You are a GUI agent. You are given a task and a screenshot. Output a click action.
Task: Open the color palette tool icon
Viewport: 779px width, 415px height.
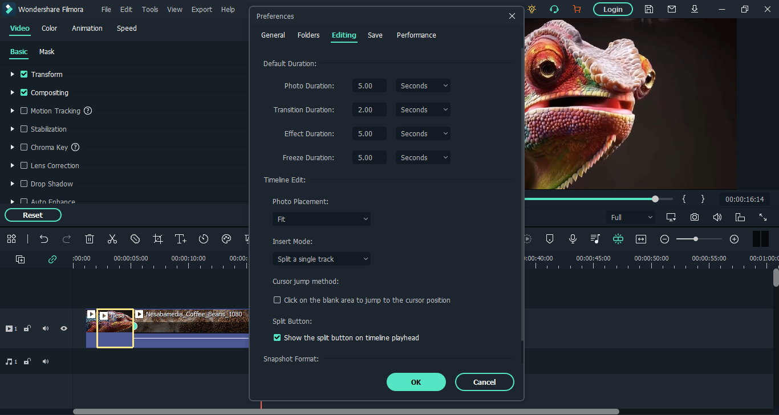(226, 239)
